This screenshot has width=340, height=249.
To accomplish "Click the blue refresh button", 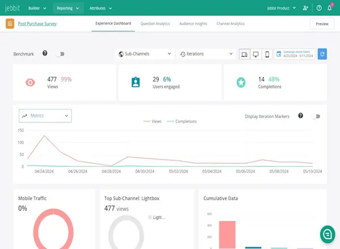I will pos(322,54).
